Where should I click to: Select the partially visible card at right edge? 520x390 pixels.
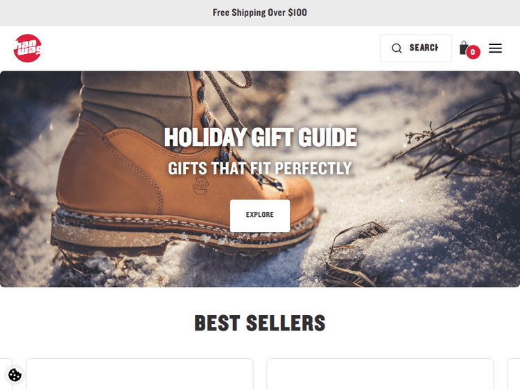pyautogui.click(x=513, y=374)
